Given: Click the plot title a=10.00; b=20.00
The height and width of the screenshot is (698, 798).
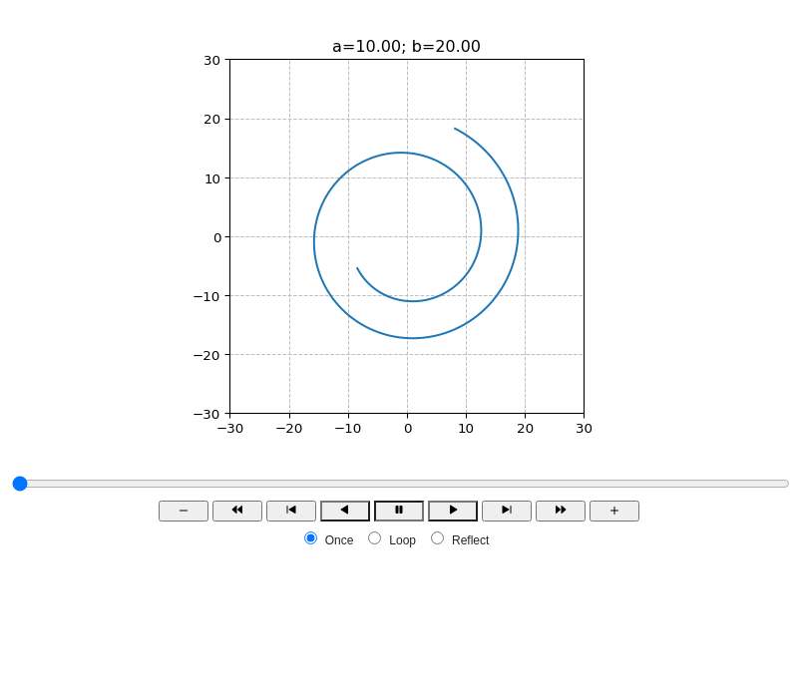Looking at the screenshot, I should tap(406, 46).
